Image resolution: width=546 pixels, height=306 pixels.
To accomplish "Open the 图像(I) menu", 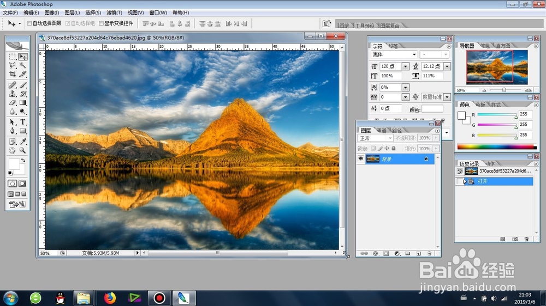I will [51, 13].
